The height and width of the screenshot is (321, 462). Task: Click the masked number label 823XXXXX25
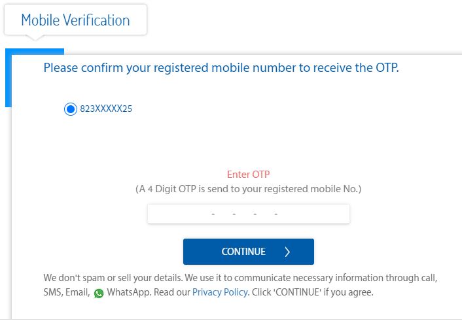106,109
